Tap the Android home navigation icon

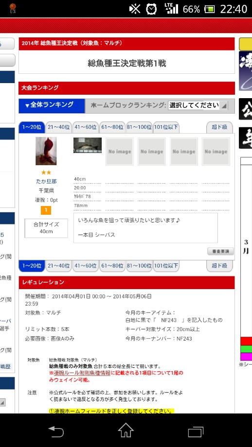126,430
